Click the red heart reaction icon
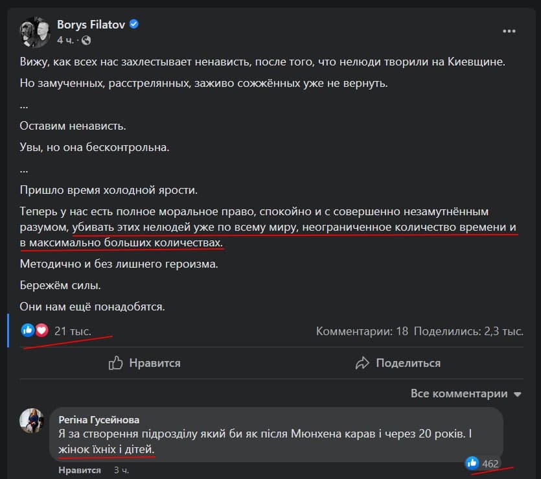The height and width of the screenshot is (479, 541). click(x=41, y=331)
